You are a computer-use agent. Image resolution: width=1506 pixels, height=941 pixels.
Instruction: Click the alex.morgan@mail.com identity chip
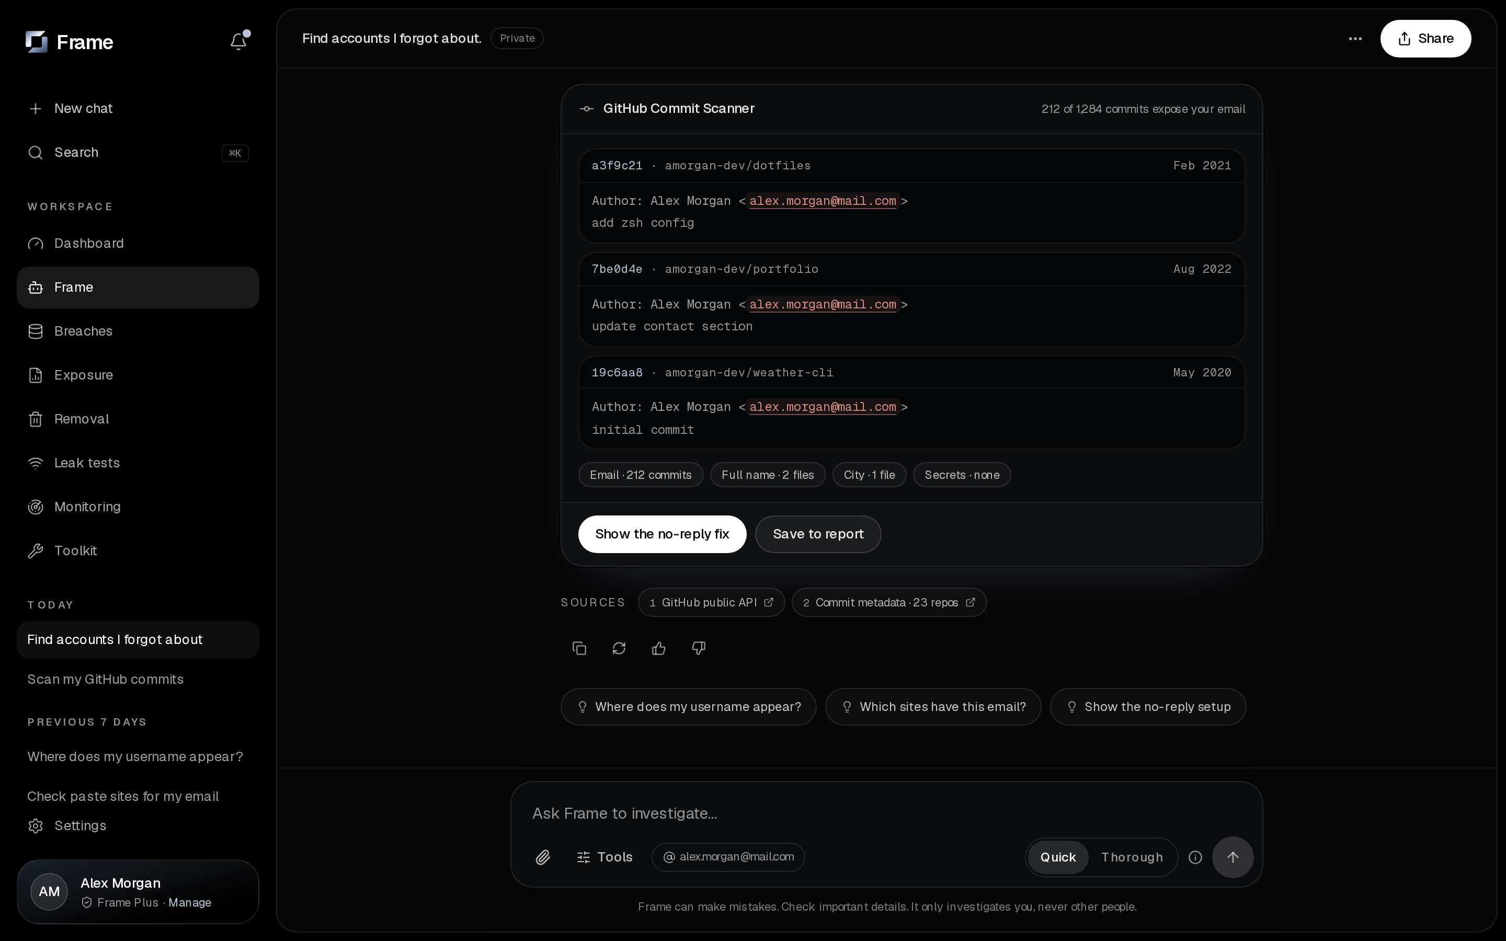(728, 857)
